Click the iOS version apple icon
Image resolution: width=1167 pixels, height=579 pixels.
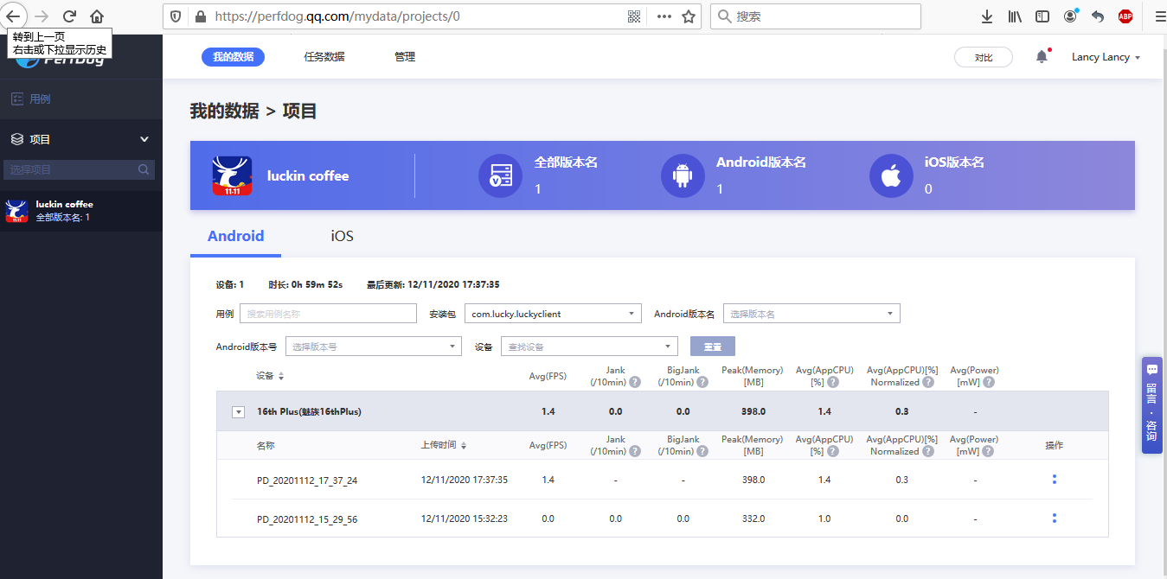(x=891, y=176)
